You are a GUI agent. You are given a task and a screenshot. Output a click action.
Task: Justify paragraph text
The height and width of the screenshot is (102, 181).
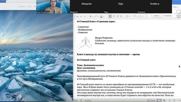(121, 16)
